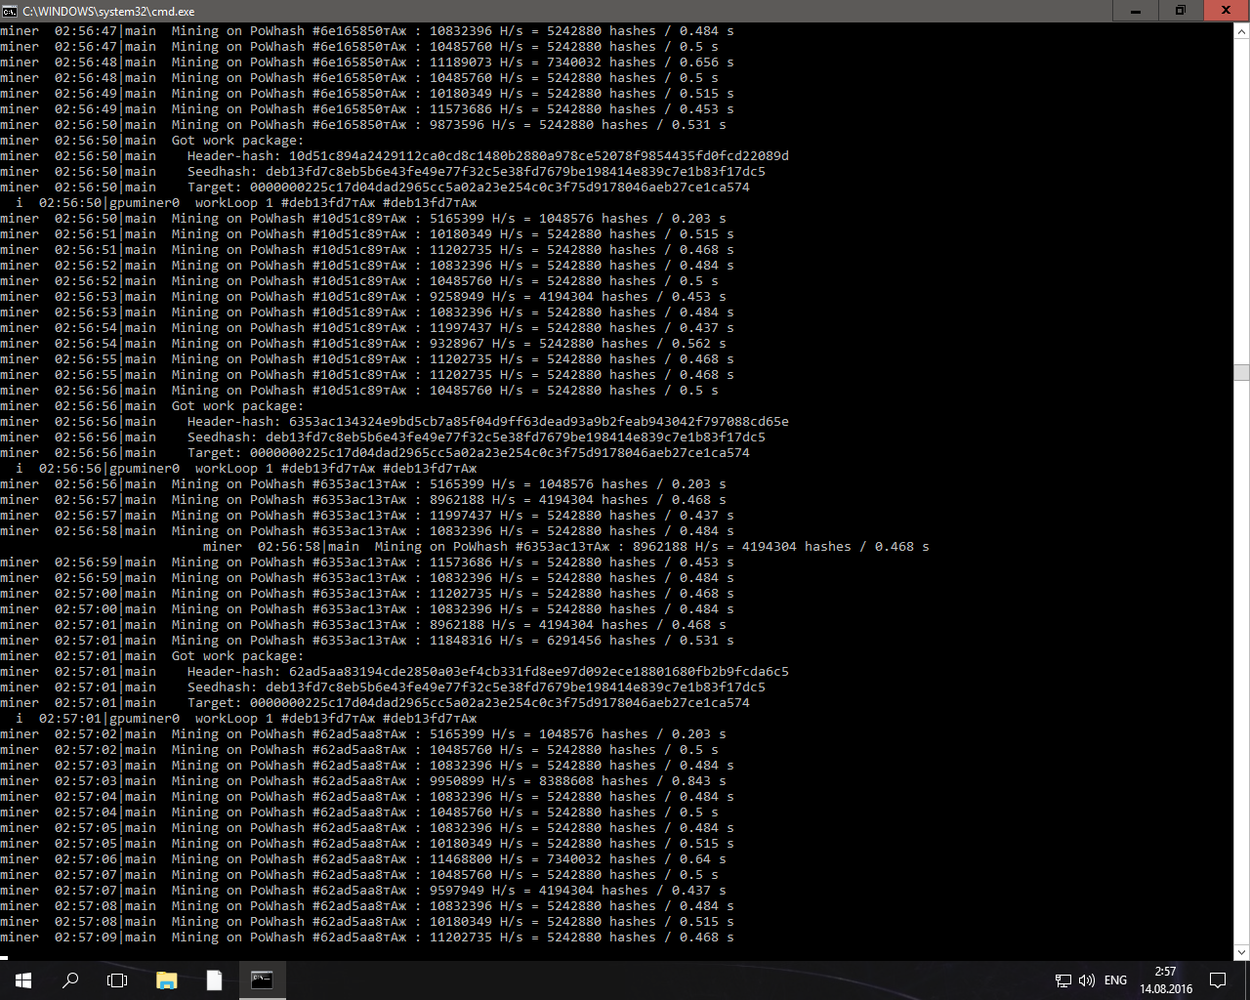
Task: Open the volume speaker tray icon
Action: [x=1086, y=980]
